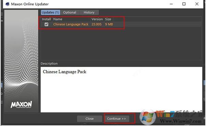Click the Install column header
This screenshot has height=126, width=207.
(x=46, y=19)
